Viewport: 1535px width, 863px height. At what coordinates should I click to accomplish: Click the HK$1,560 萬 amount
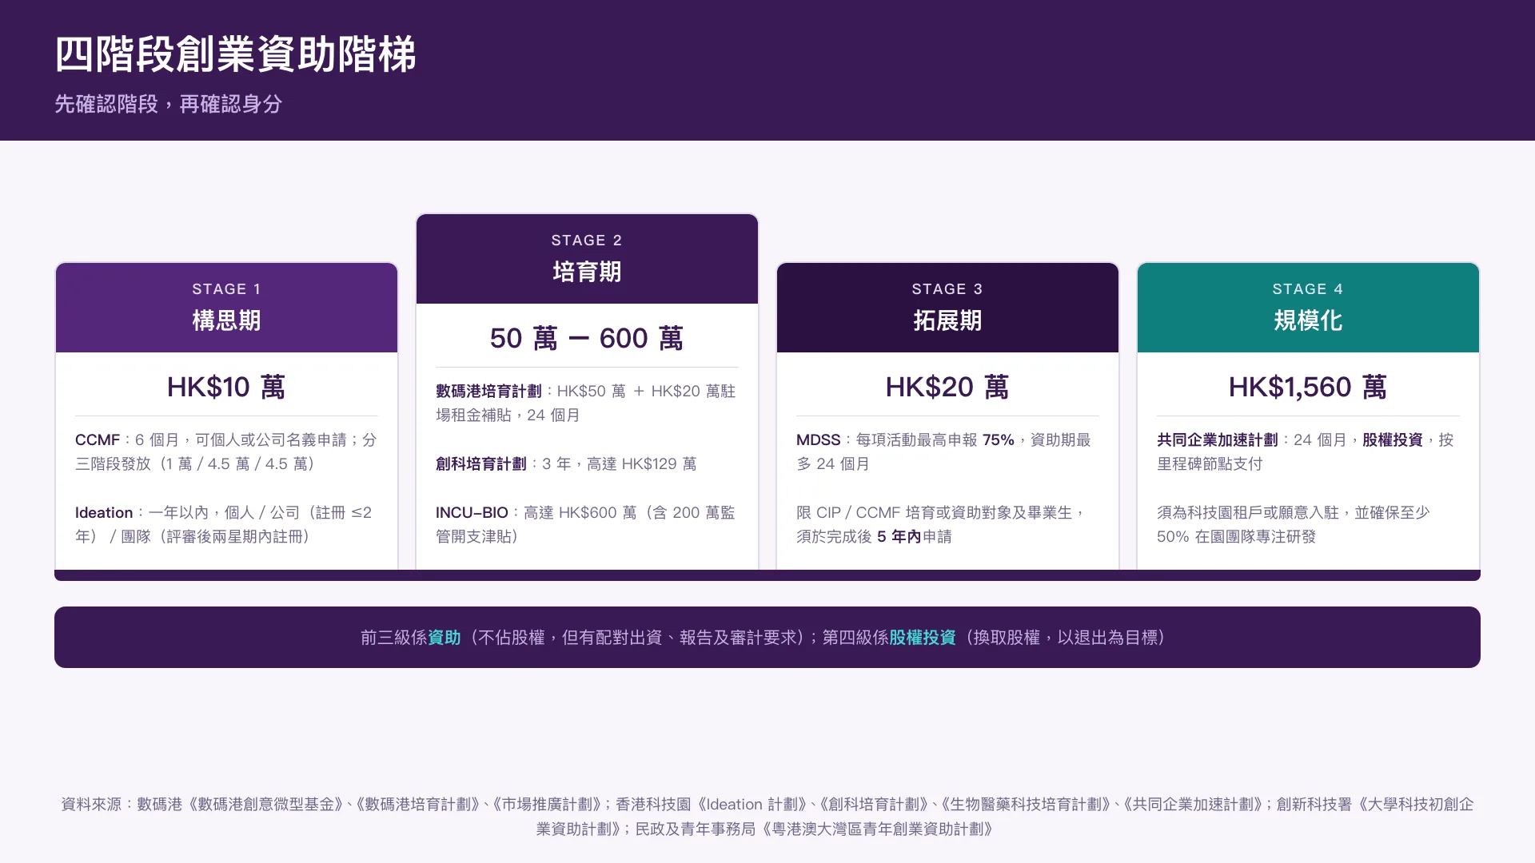point(1308,387)
